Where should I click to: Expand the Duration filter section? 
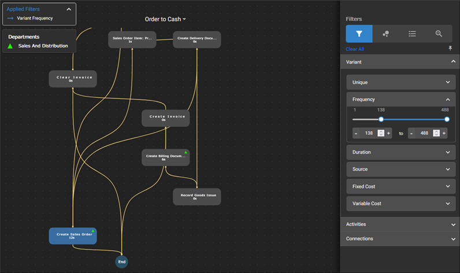[x=400, y=152]
